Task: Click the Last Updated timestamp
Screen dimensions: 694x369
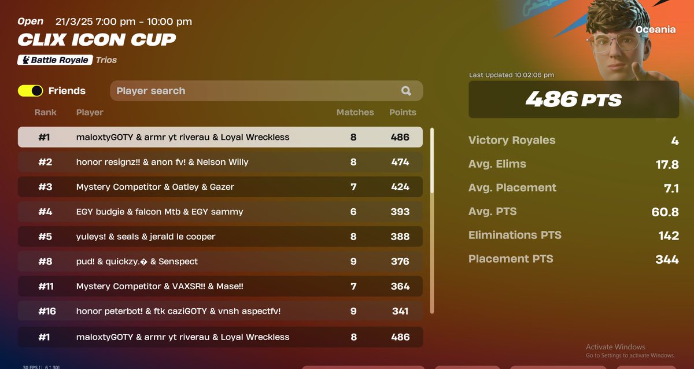Action: 512,75
